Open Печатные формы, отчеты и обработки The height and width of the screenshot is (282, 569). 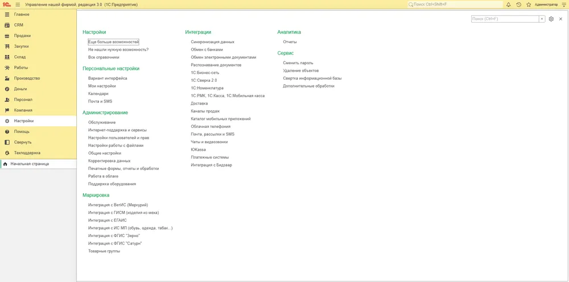(x=123, y=168)
